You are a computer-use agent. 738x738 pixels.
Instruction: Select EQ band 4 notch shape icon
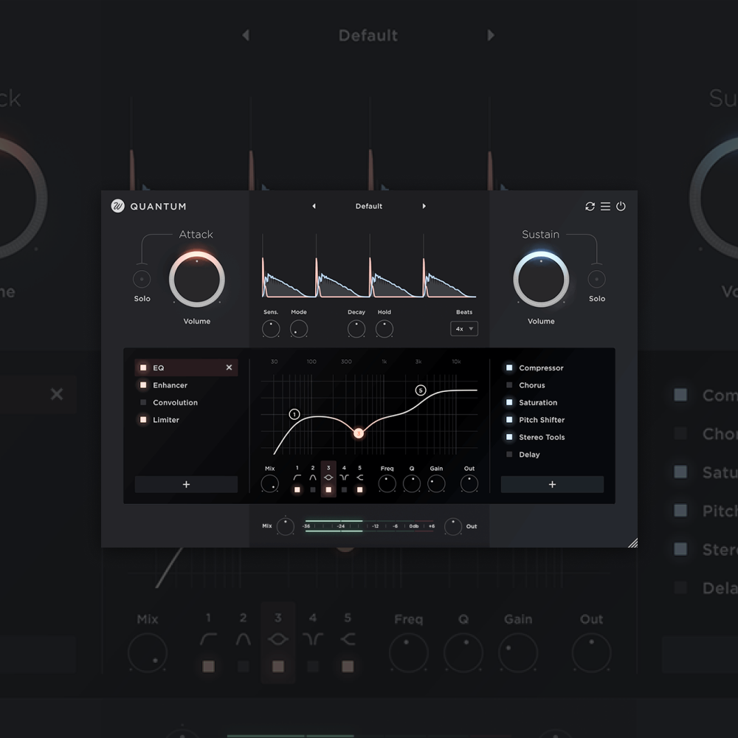tap(344, 478)
